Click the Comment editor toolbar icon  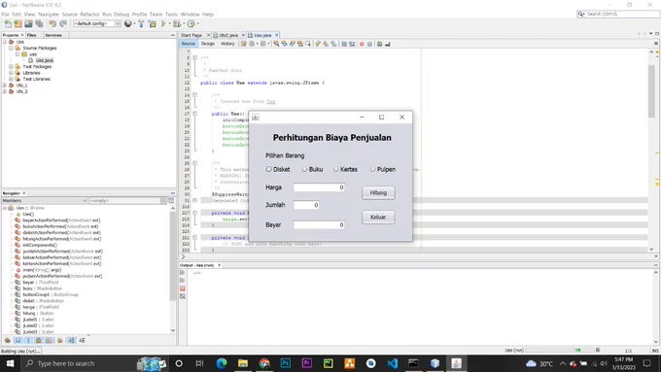[379, 44]
